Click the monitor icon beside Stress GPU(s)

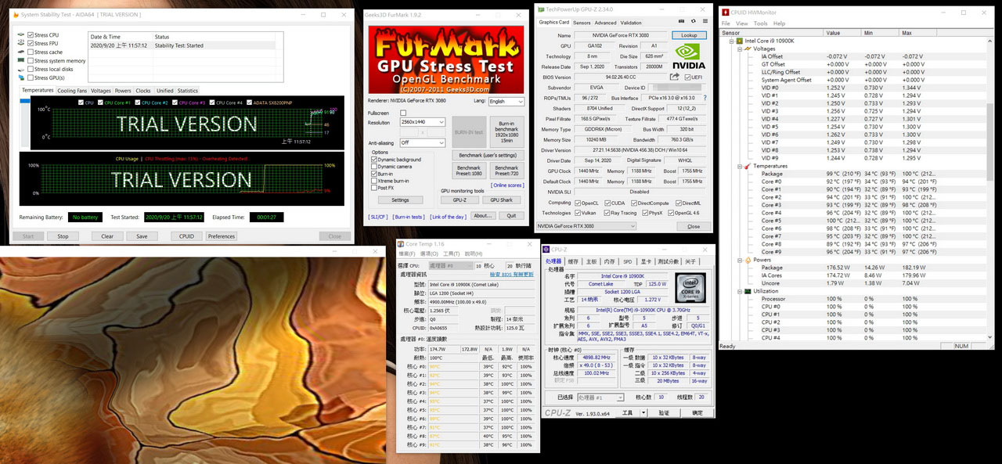pyautogui.click(x=20, y=78)
